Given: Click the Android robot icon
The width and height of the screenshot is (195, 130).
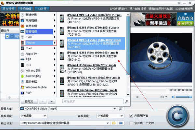Looking at the screenshot, I should (22, 76).
